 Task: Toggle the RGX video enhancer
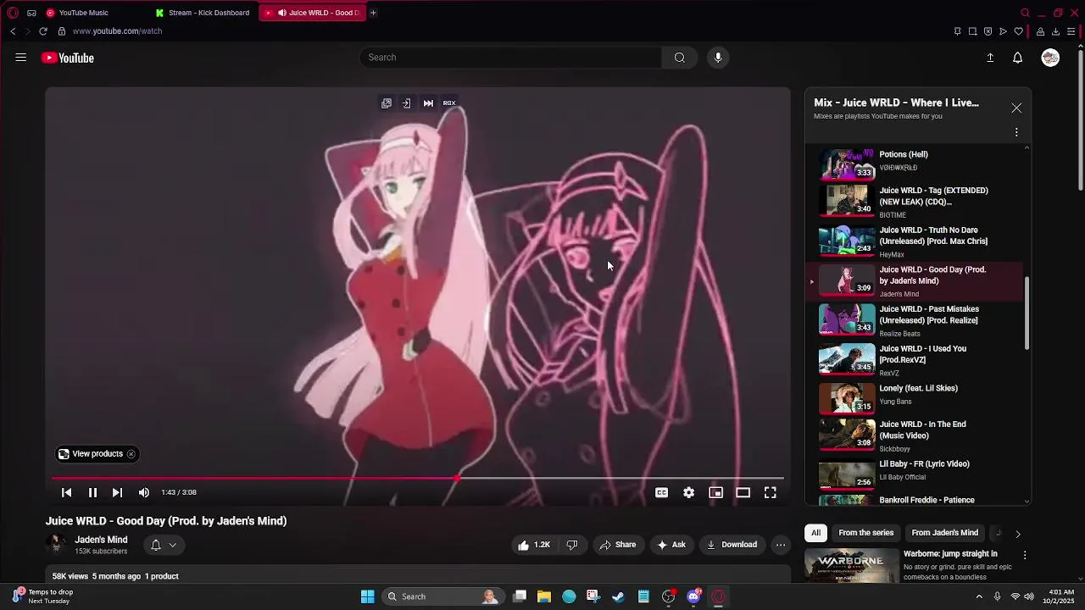pyautogui.click(x=449, y=103)
